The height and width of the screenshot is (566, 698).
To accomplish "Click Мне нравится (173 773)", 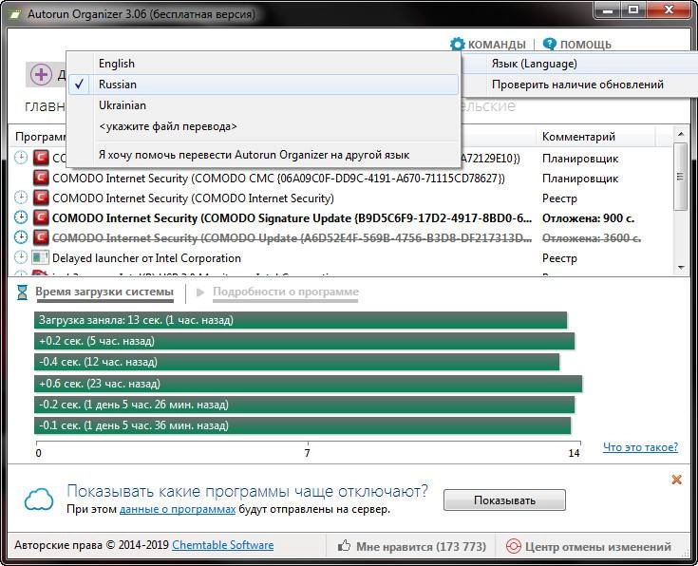I will coord(412,546).
